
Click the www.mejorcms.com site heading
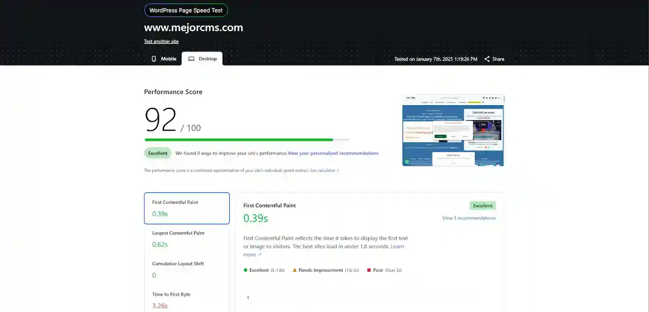point(194,28)
